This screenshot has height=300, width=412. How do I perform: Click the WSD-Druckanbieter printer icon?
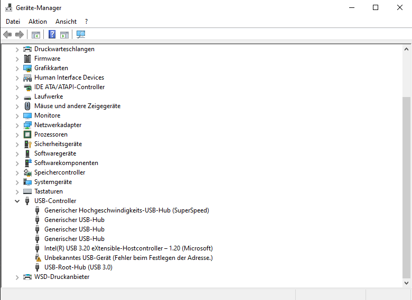coord(27,277)
